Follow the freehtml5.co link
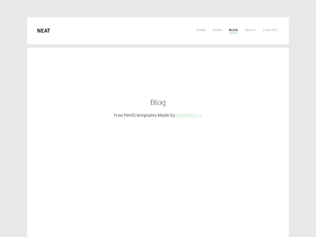316x237 pixels. point(189,115)
